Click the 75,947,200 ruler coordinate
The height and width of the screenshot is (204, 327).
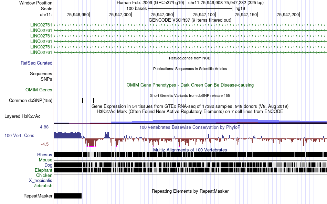[x=288, y=14]
